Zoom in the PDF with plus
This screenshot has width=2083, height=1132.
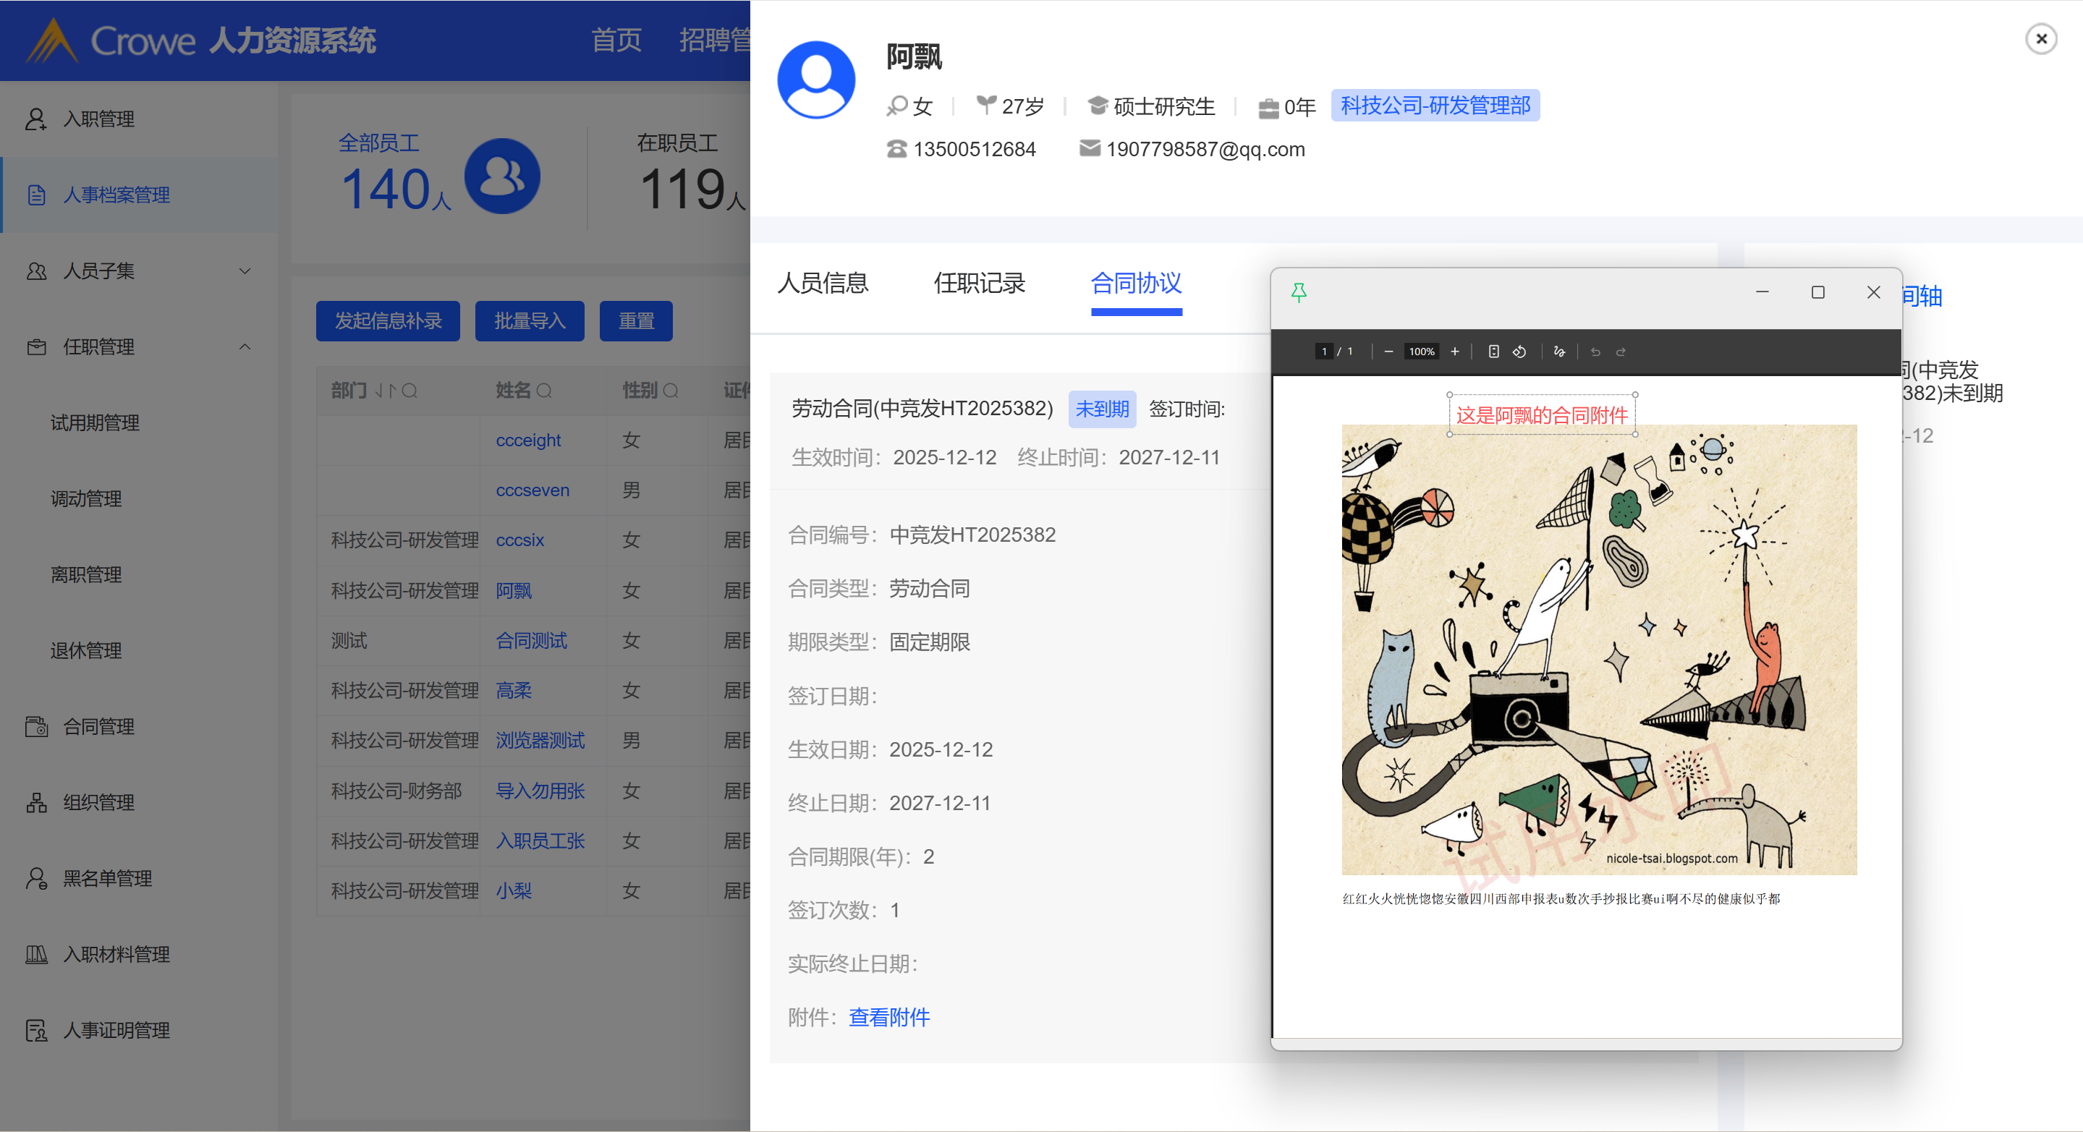point(1455,351)
